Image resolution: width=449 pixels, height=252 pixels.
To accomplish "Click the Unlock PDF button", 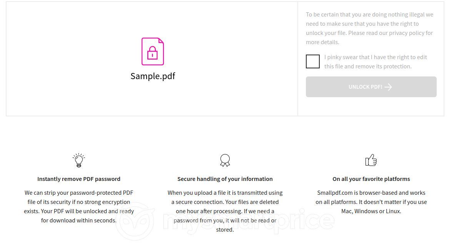I will (371, 87).
